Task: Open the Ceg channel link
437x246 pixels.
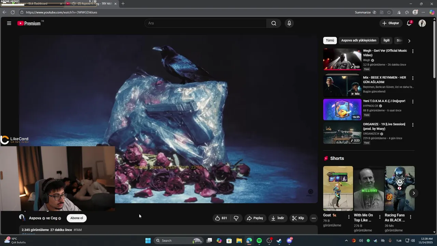Action: [x=54, y=218]
